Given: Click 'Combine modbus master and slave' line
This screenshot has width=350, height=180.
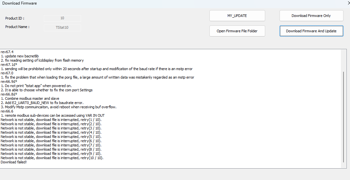Looking at the screenshot, I should tap(31, 98).
